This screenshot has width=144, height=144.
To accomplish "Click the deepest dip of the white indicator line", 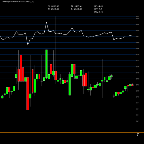I will 28,45.
